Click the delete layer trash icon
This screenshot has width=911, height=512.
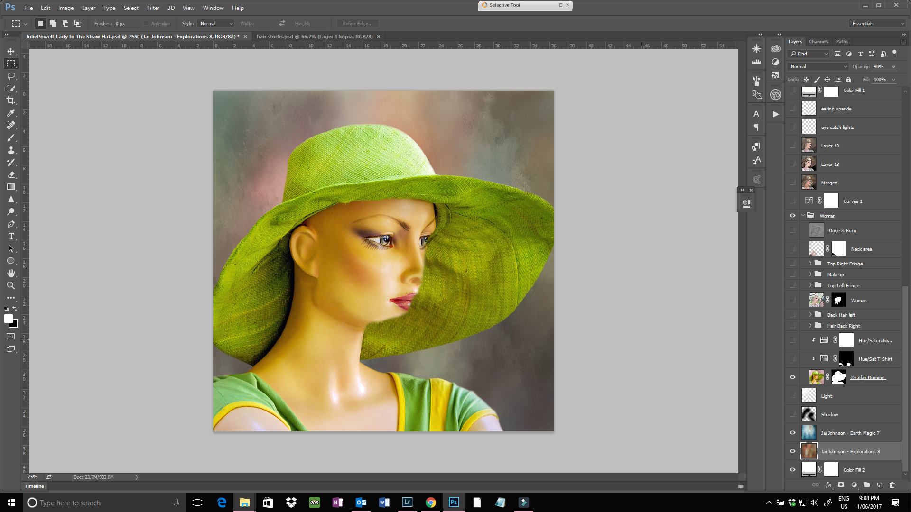tap(892, 485)
